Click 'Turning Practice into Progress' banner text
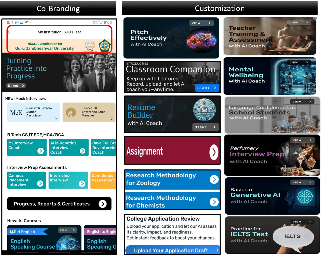 (x=26, y=68)
